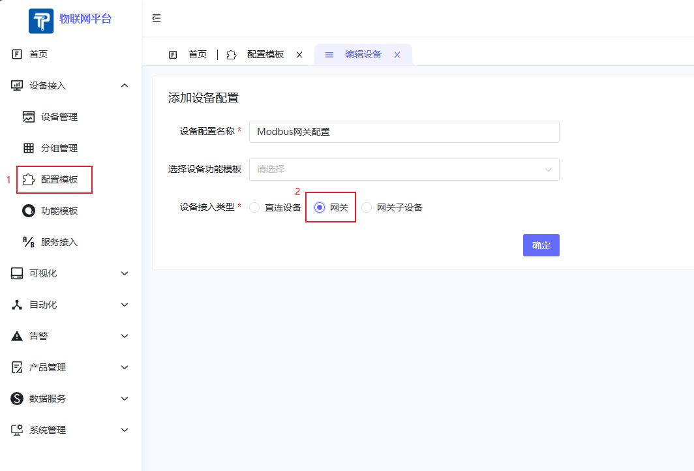Click the IoT platform logo icon
The width and height of the screenshot is (694, 471).
tap(41, 20)
